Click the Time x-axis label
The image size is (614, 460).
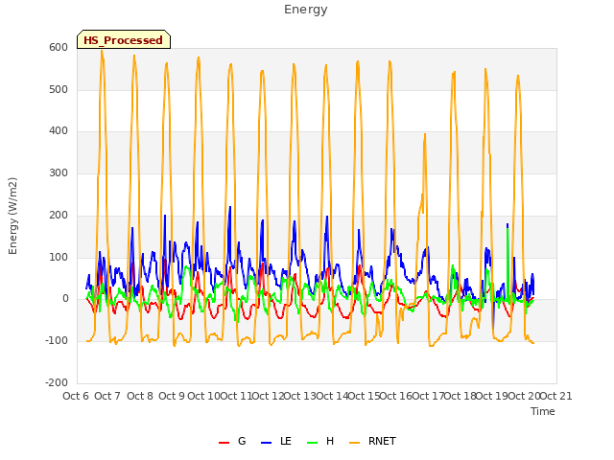pyautogui.click(x=543, y=411)
